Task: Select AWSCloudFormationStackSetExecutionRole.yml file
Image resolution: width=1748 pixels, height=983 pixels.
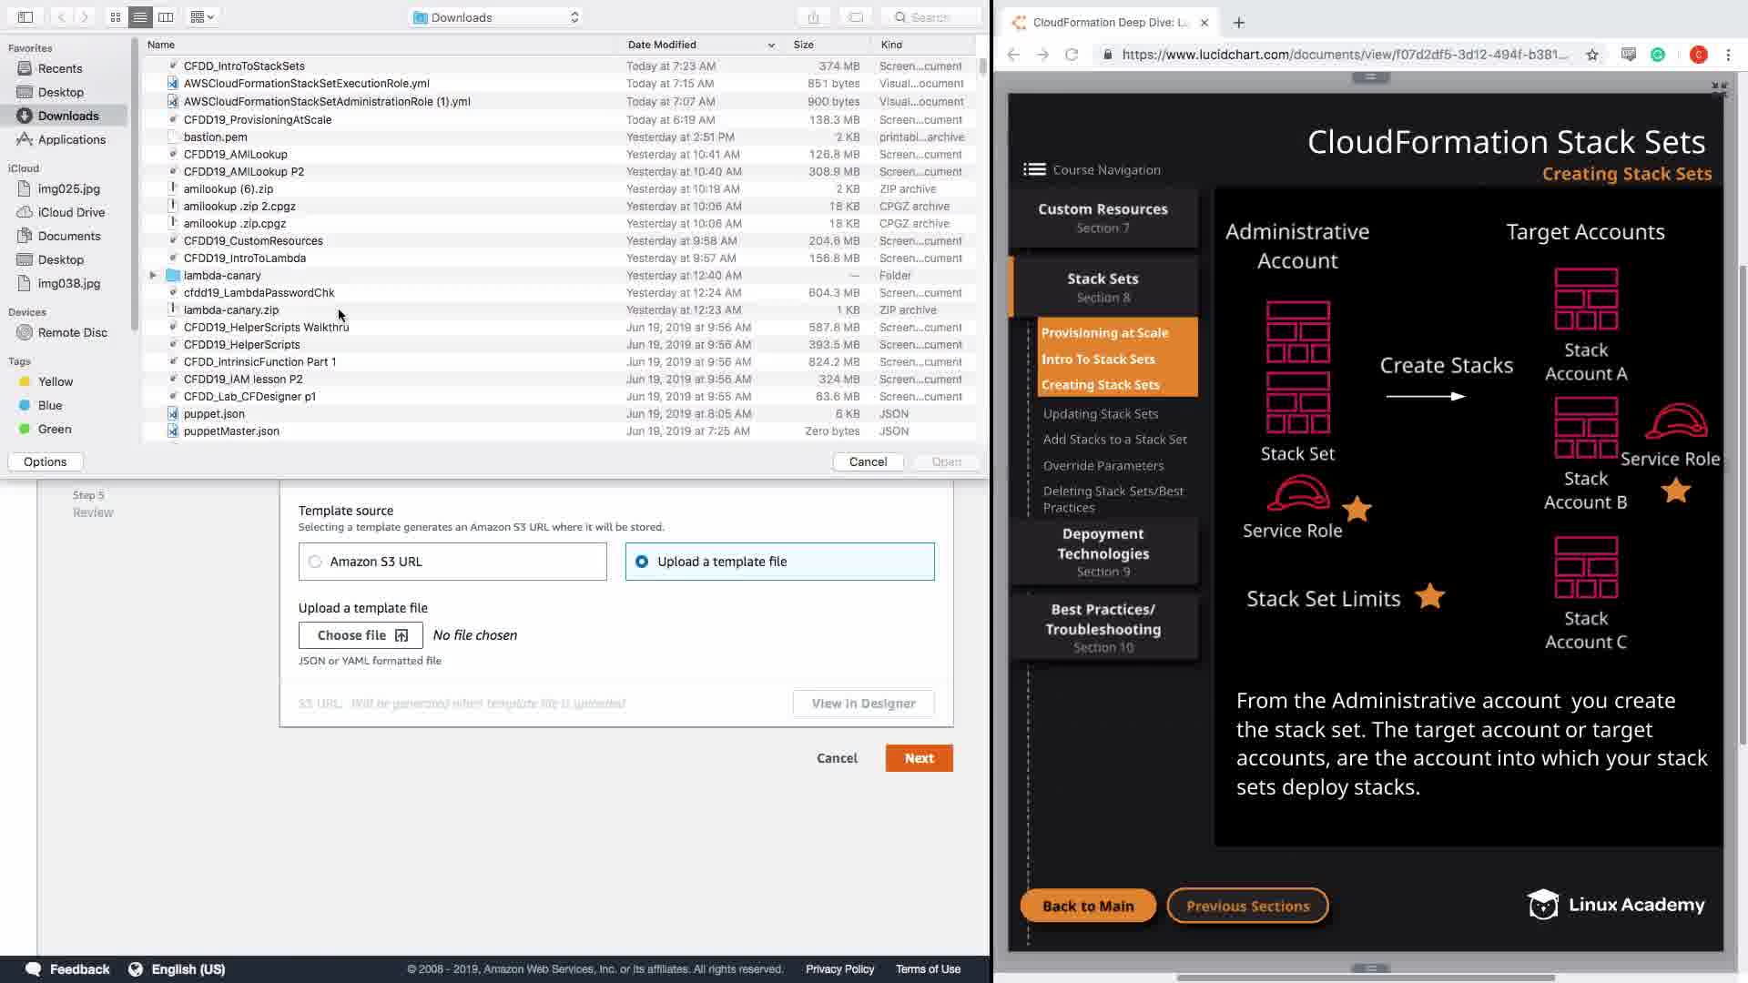Action: 306,83
